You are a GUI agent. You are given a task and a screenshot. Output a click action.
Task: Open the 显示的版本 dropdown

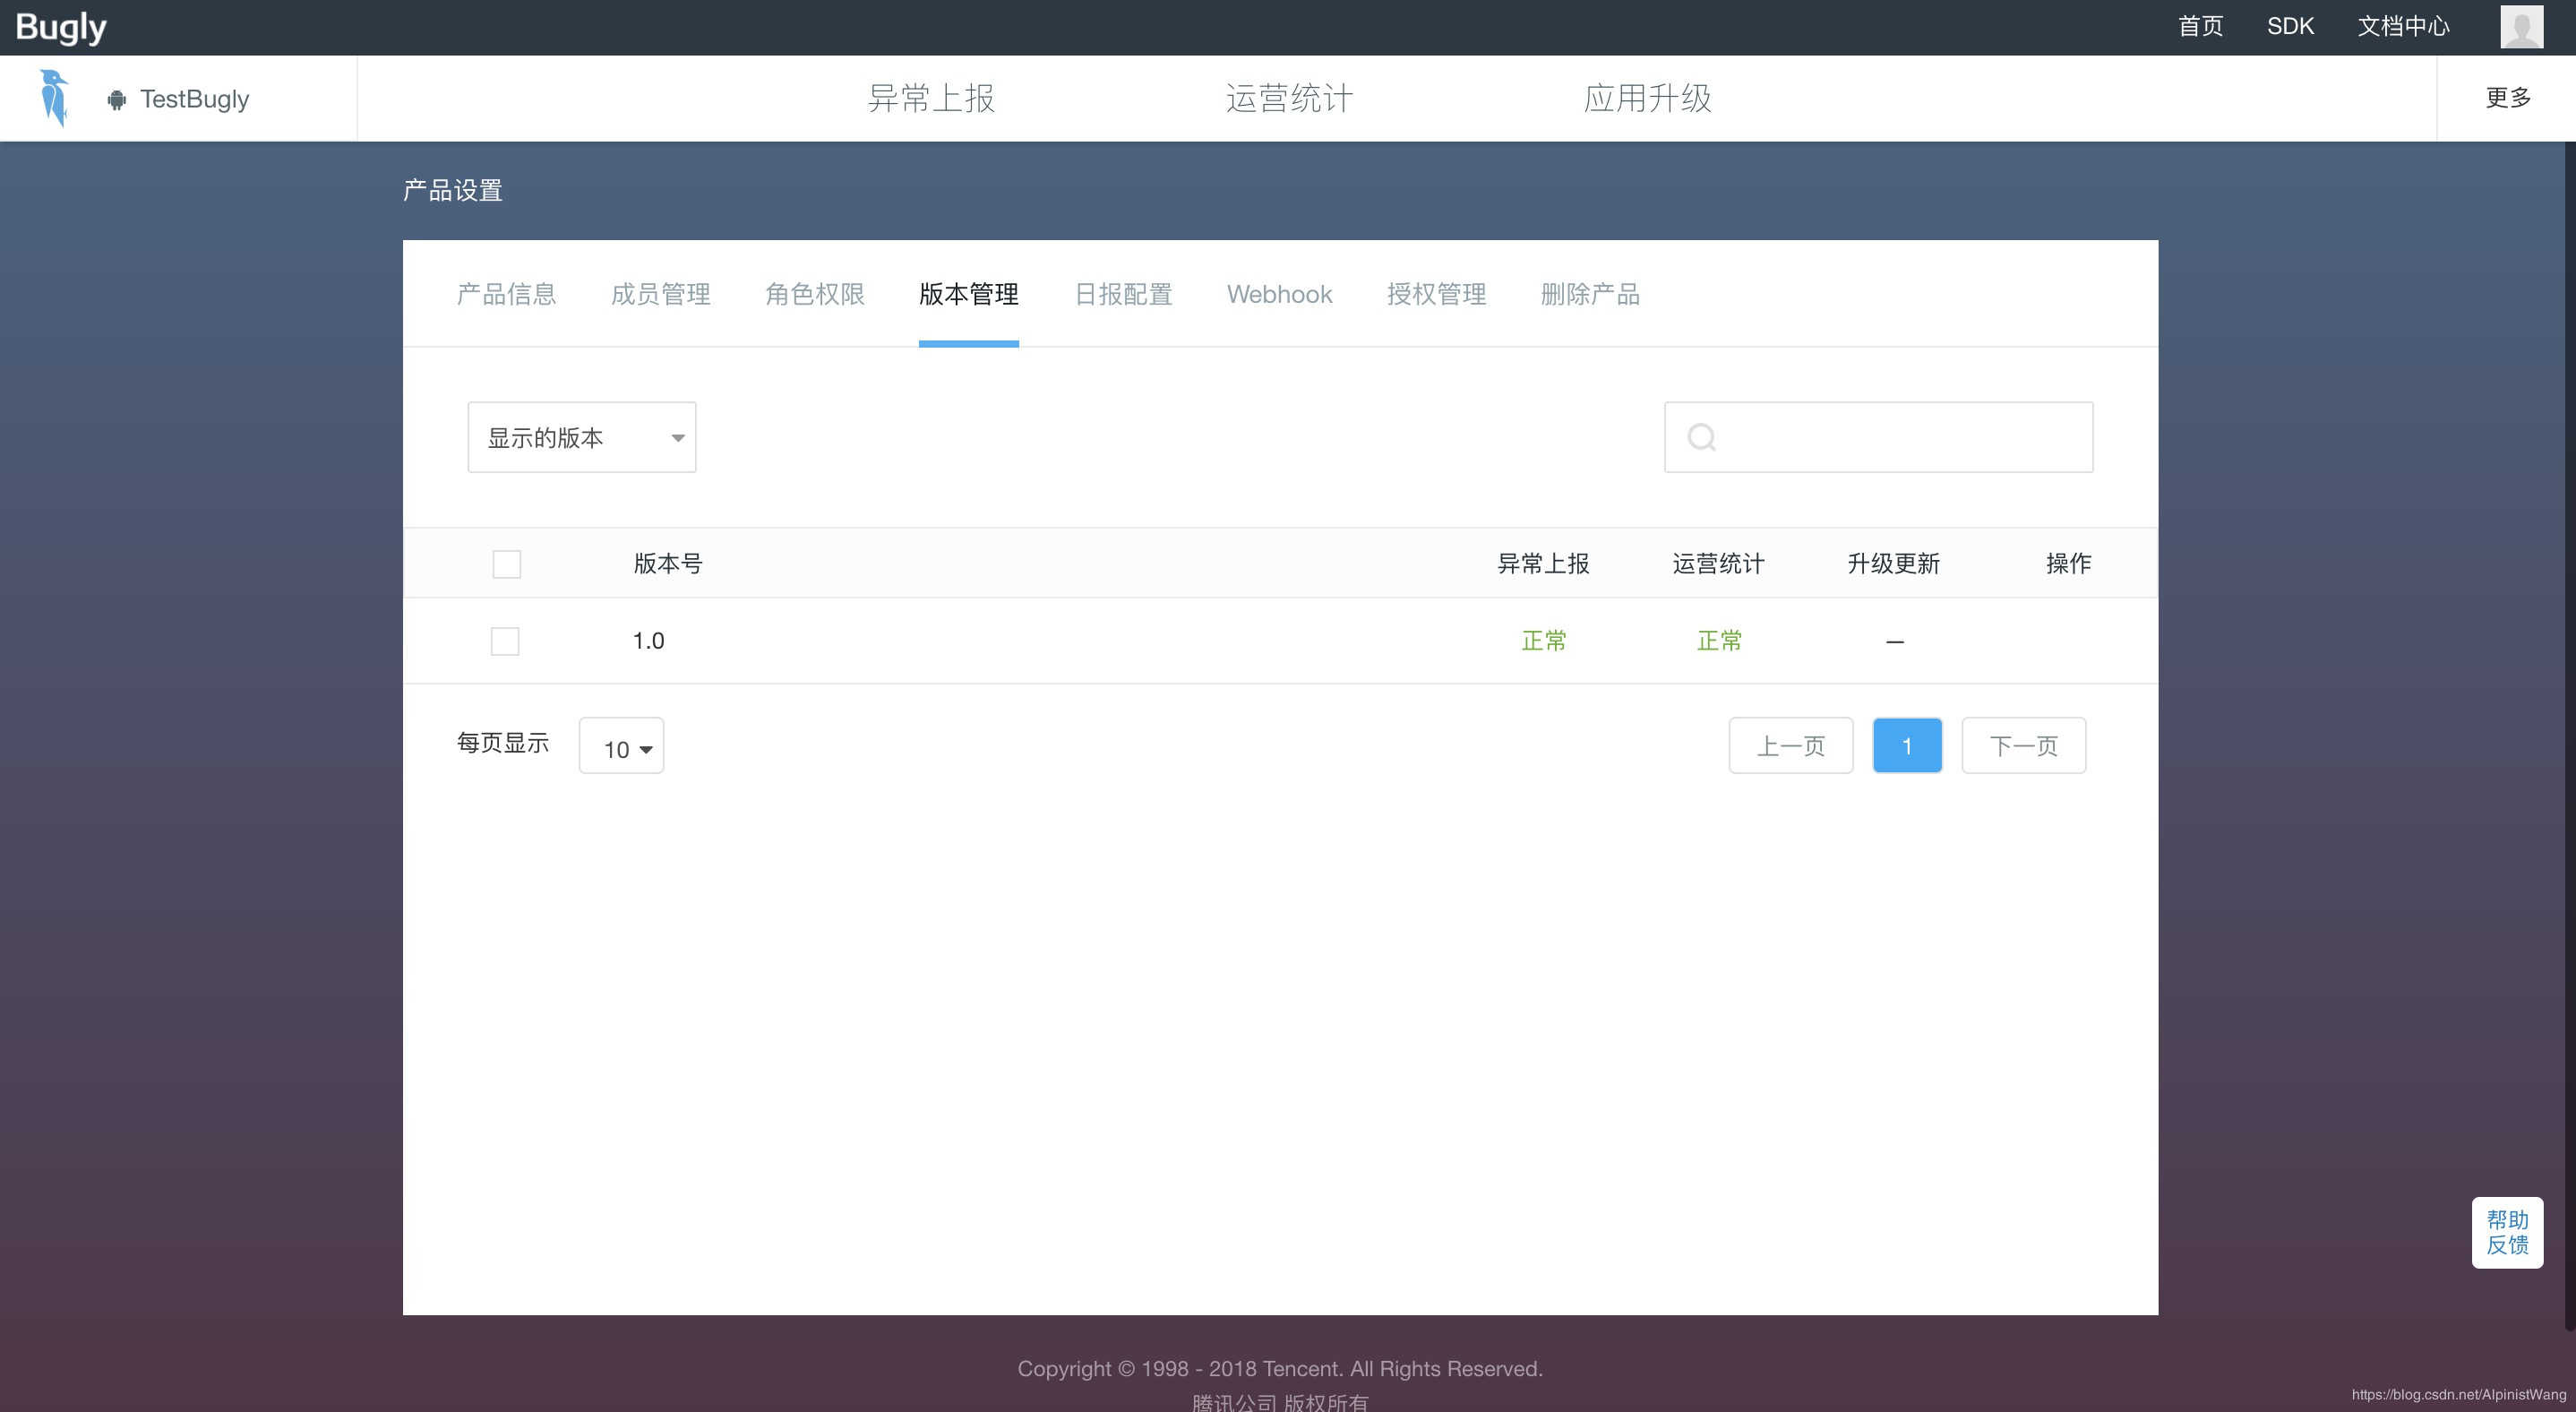580,437
